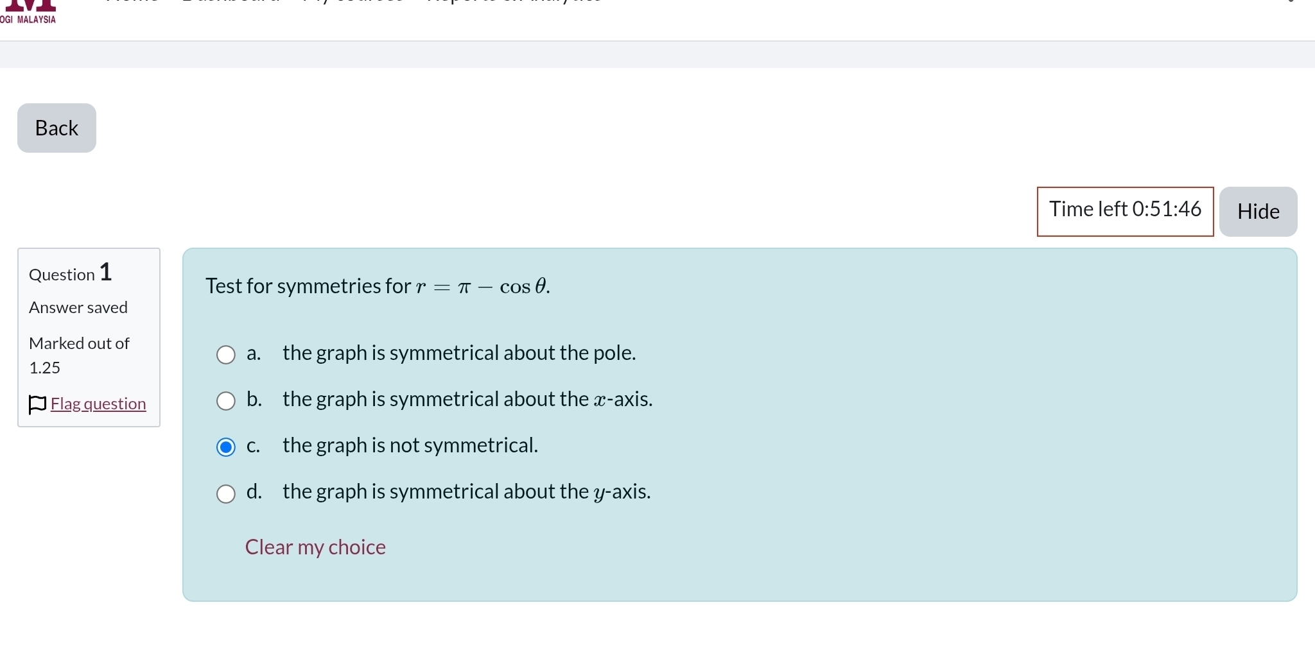Viewport: 1315px width, 657px height.
Task: Select option c, graph is not symmetrical
Action: [225, 447]
